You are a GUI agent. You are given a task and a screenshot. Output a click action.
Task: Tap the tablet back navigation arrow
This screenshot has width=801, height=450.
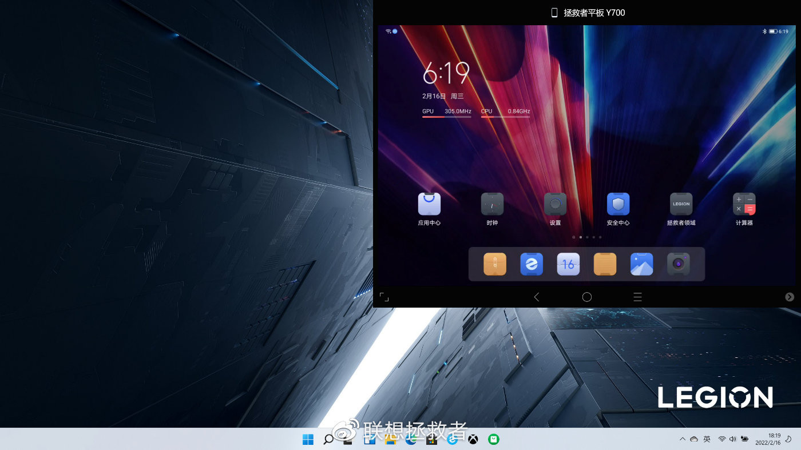click(536, 297)
